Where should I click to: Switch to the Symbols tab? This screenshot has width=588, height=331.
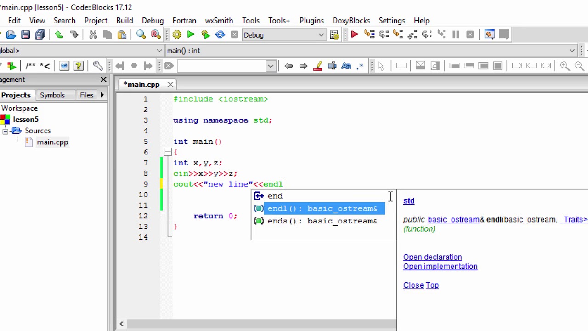[x=52, y=95]
